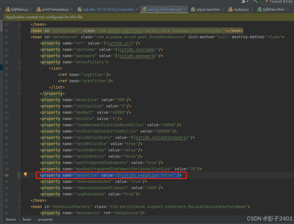Click line number 46 in the gutter
Screen dimensions: 294x224
click(7, 175)
